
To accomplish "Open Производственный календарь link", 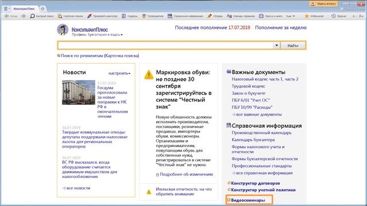I will pos(261,133).
